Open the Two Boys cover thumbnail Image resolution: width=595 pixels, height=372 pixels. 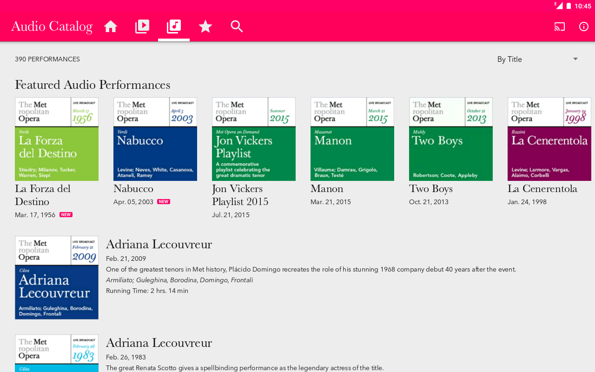pos(451,139)
